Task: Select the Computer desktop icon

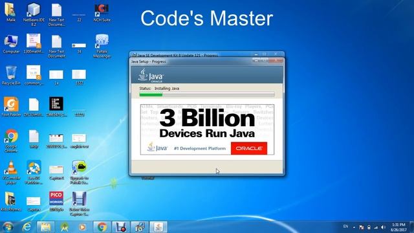Action: (11, 44)
